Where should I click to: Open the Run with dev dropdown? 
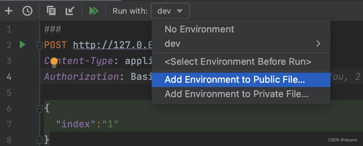coord(170,11)
